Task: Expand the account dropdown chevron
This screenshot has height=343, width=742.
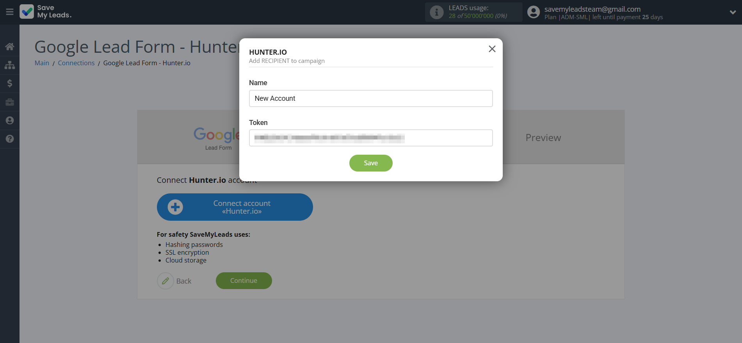Action: [x=733, y=12]
